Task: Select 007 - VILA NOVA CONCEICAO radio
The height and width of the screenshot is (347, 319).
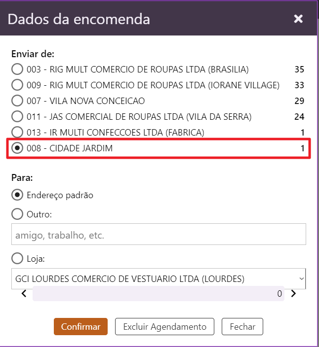Action: 17,101
